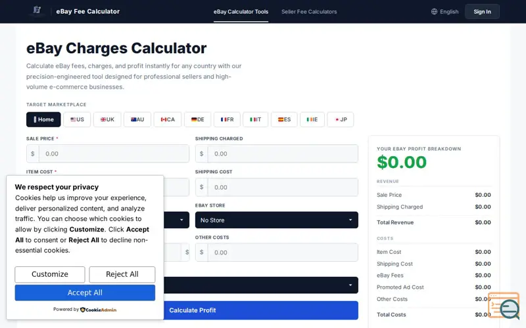The height and width of the screenshot is (328, 526).
Task: Expand the wide dropdown above Calculate Profit
Action: pos(260,285)
